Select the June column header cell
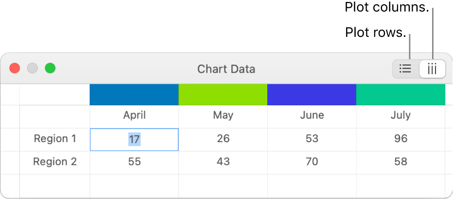Image resolution: width=453 pixels, height=199 pixels. tap(312, 116)
